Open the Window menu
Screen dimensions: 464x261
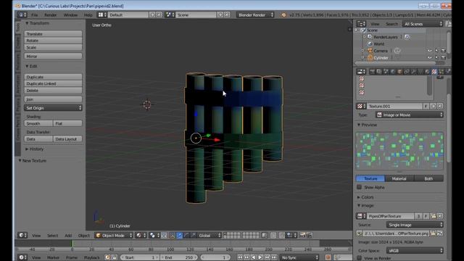click(70, 14)
